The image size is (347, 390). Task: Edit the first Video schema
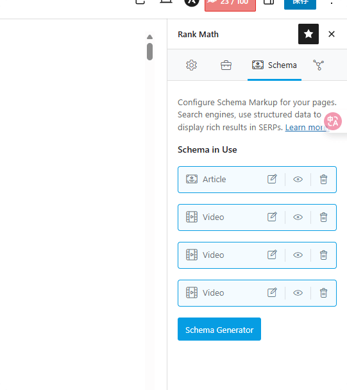coord(272,217)
